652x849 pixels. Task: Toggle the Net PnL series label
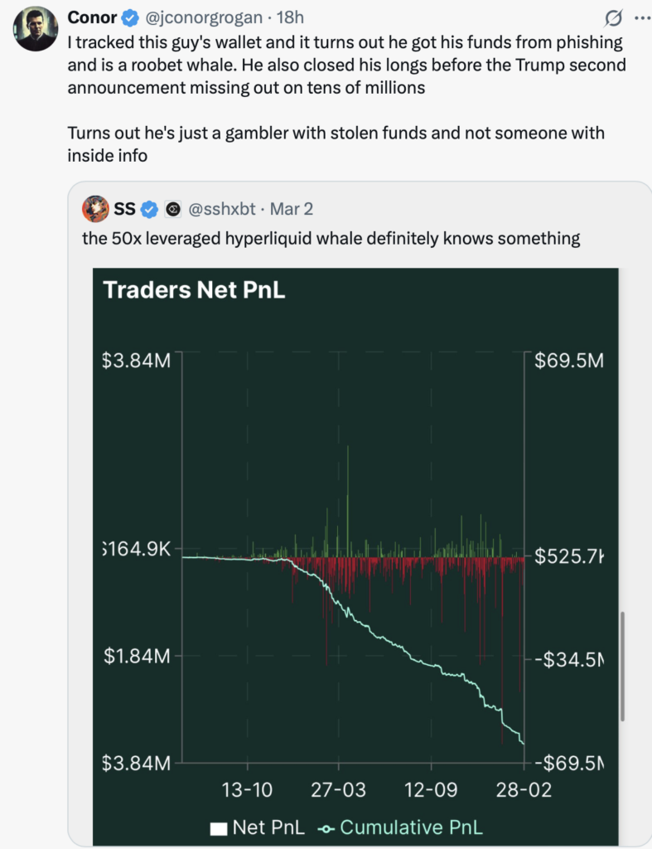click(268, 827)
